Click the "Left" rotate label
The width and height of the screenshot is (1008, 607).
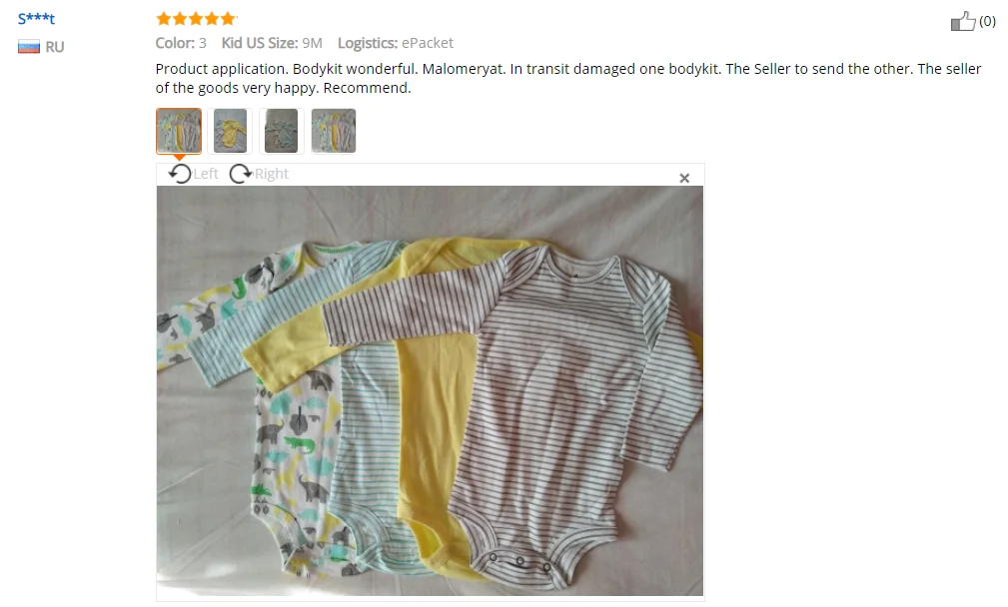206,174
